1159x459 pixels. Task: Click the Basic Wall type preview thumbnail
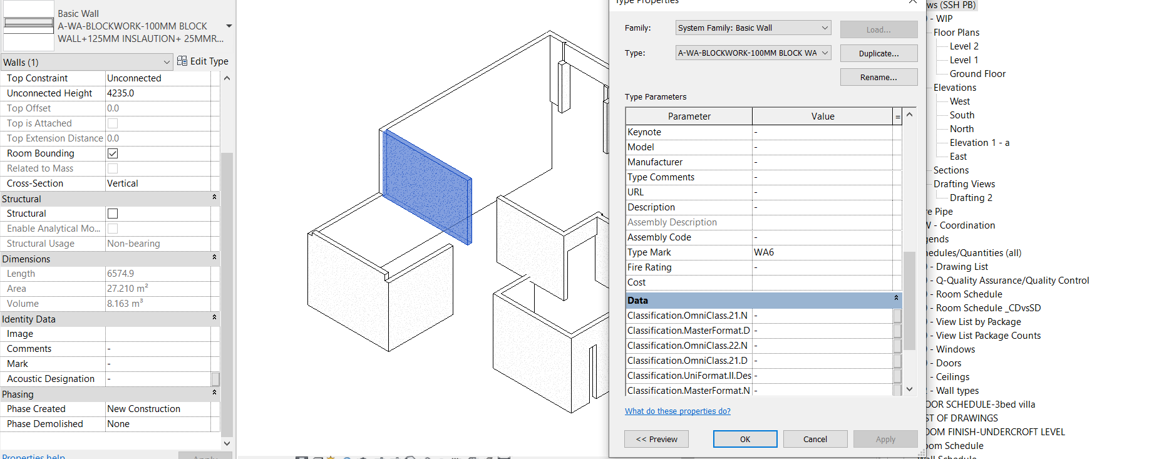(x=29, y=26)
